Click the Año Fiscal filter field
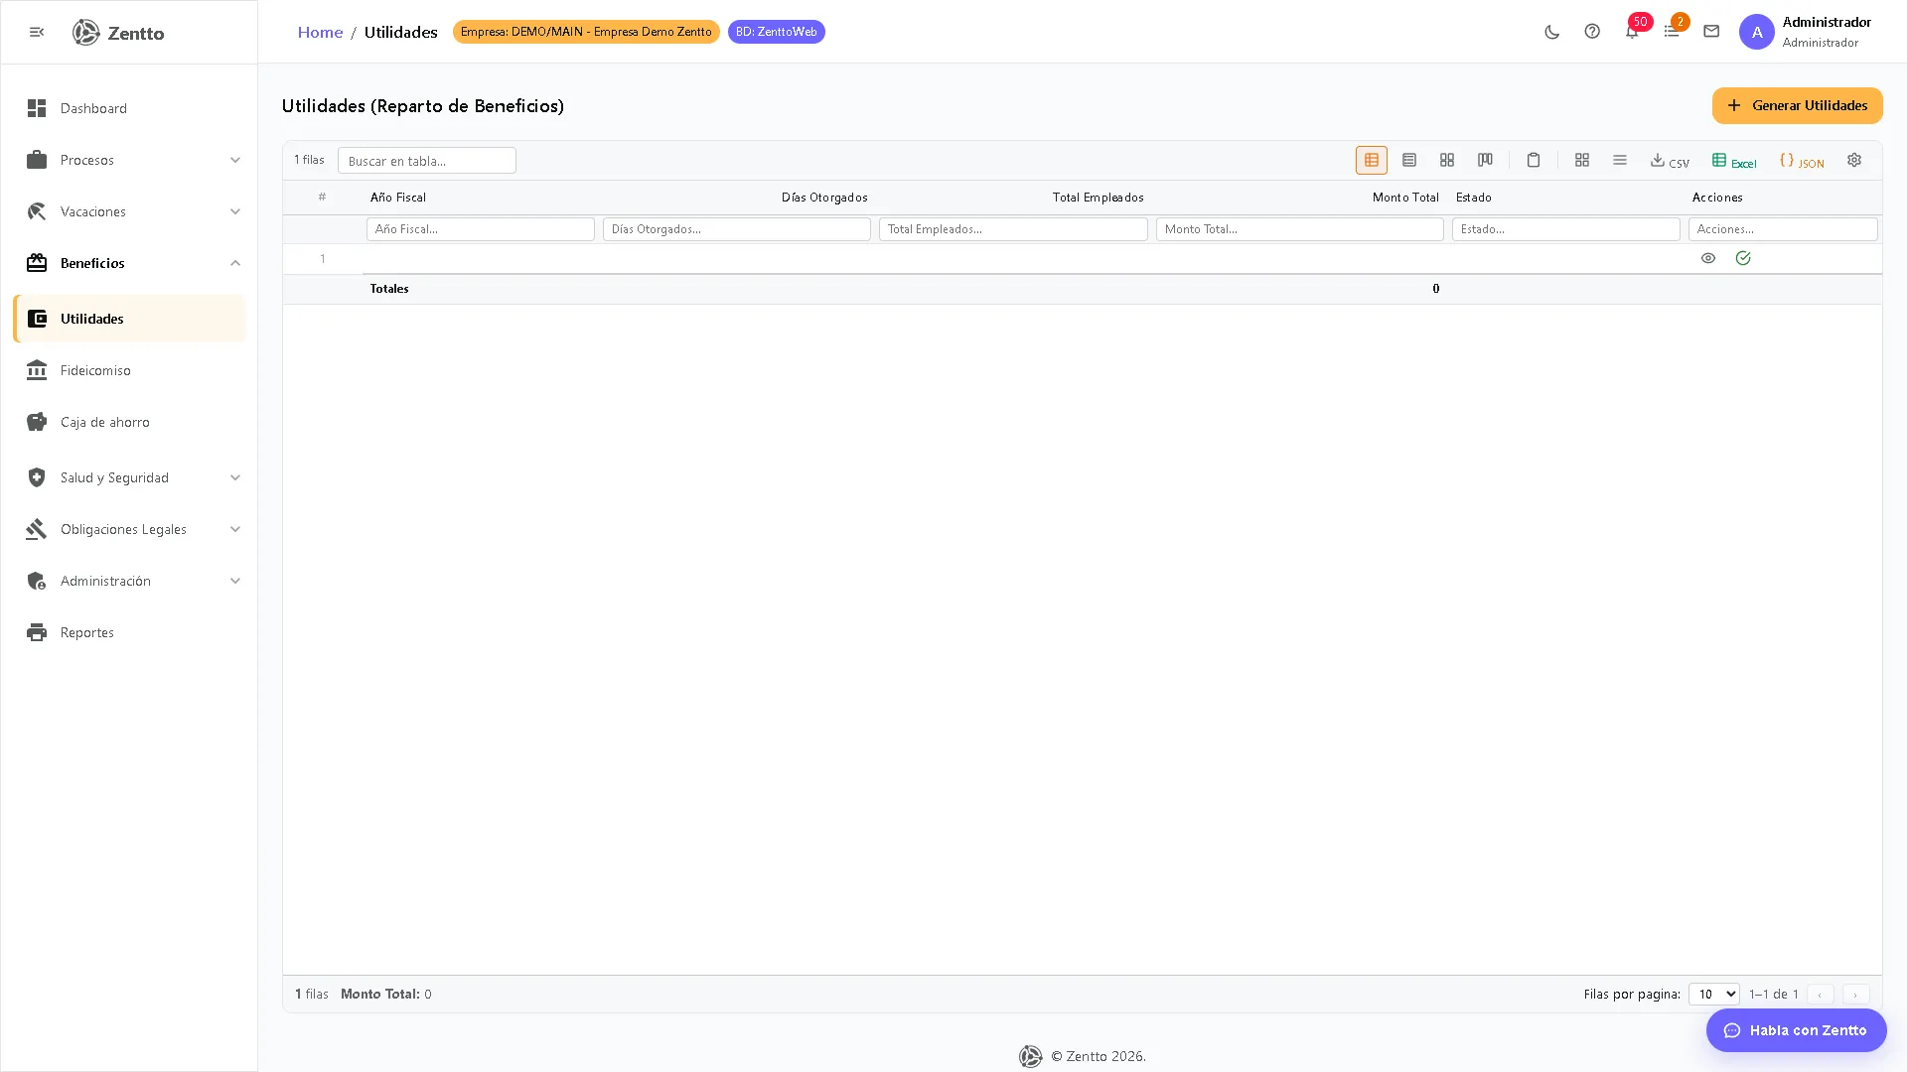 click(481, 229)
